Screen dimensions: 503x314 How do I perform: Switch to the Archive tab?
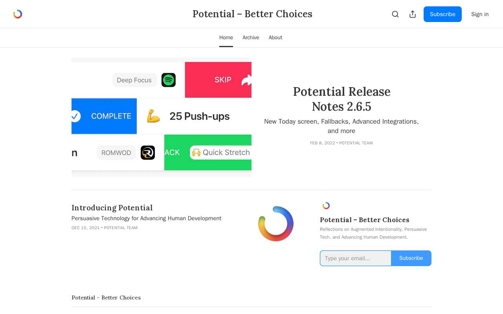[251, 38]
